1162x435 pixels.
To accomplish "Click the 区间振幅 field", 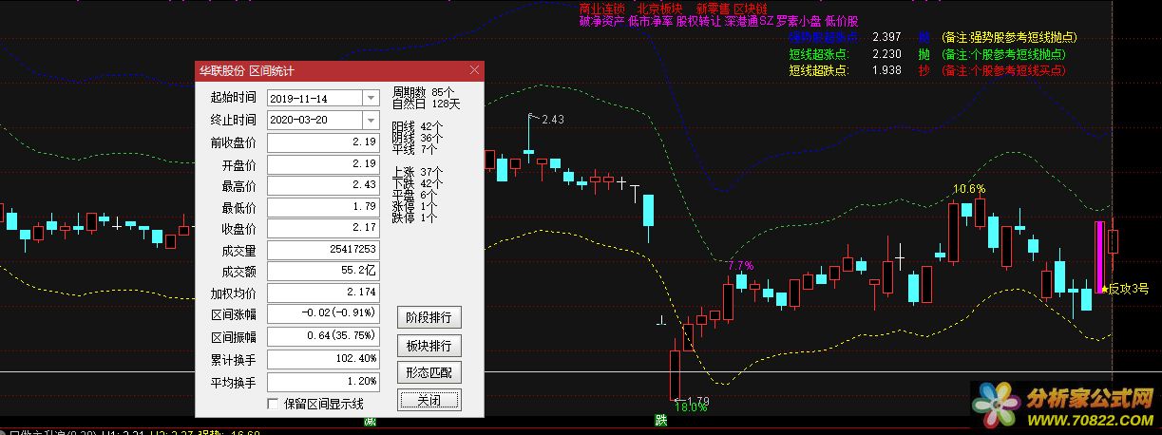I will [x=323, y=336].
